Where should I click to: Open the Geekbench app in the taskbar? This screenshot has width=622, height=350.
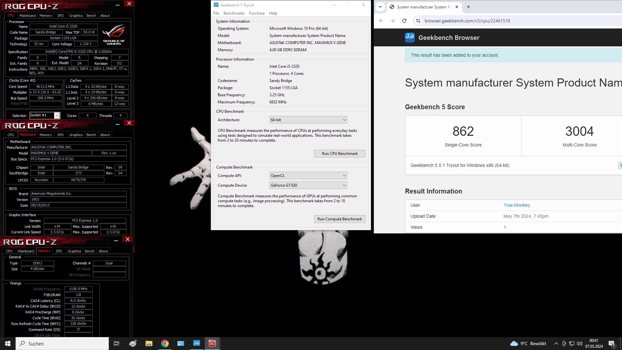point(196,344)
